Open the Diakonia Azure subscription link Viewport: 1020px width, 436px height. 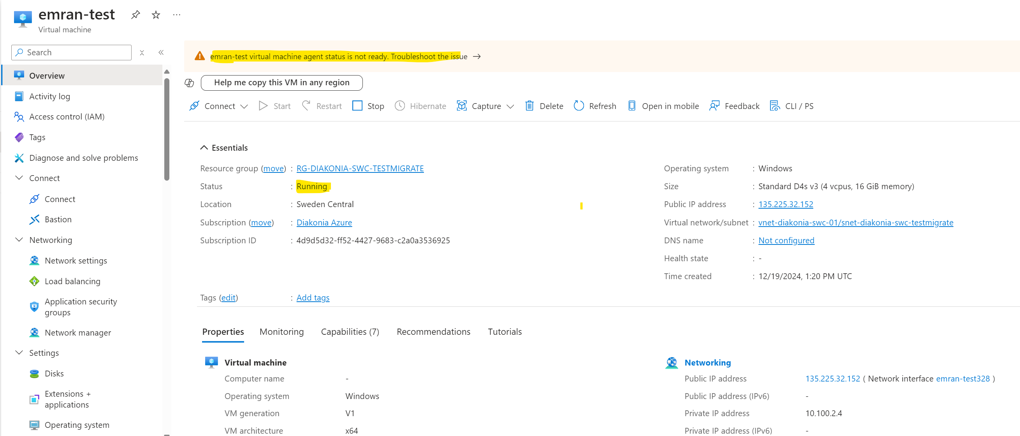[324, 223]
